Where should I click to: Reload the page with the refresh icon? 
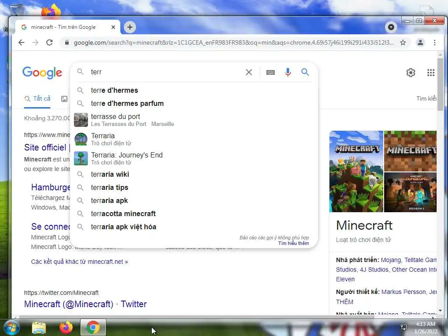coord(49,42)
